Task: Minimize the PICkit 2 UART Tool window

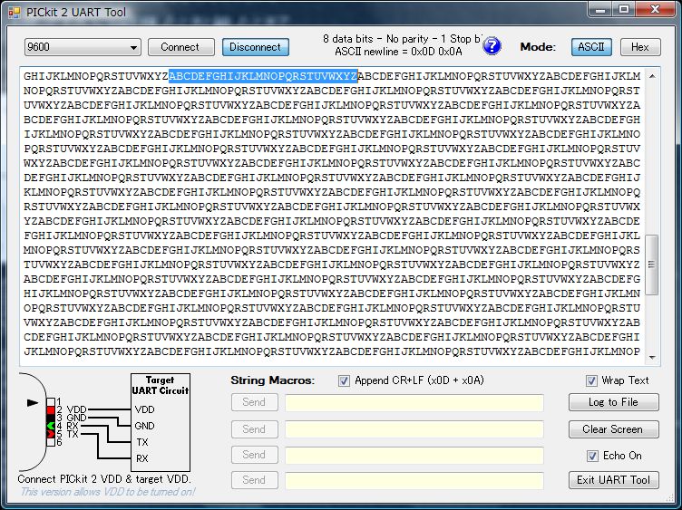Action: [600, 9]
